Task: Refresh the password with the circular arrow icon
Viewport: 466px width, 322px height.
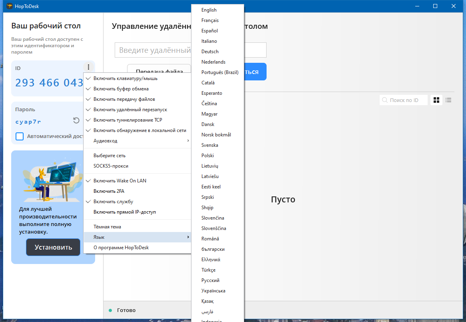Action: 76,120
